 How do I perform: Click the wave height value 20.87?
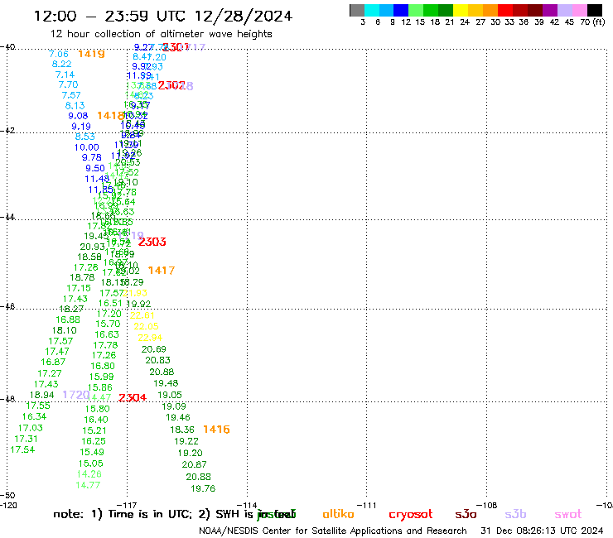point(194,464)
